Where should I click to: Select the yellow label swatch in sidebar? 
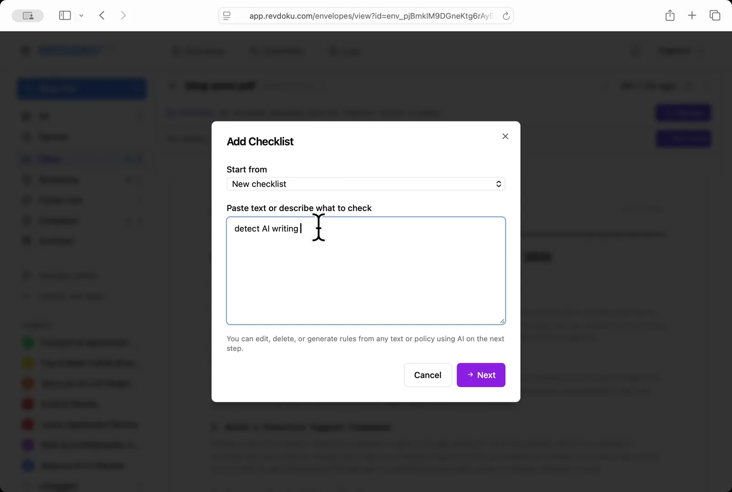(x=27, y=363)
